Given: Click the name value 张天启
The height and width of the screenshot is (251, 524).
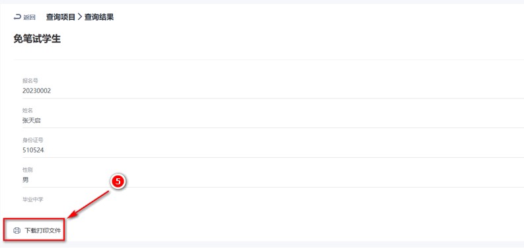Looking at the screenshot, I should click(32, 121).
